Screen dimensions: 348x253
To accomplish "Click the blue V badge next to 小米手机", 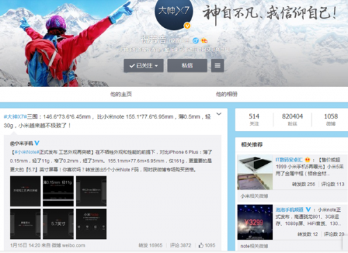I will coord(37,143).
